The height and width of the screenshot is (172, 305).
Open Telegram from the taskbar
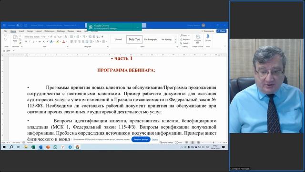(70, 147)
